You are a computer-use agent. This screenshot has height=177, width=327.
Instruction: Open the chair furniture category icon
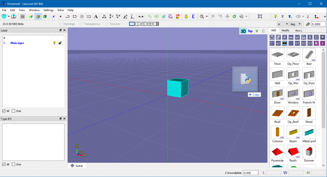[x=285, y=37]
